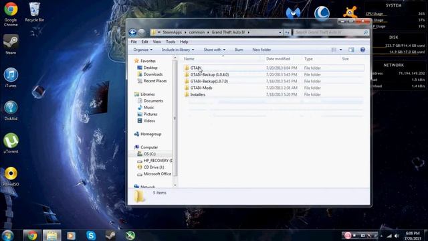Open Skype from the taskbar

tap(91, 235)
